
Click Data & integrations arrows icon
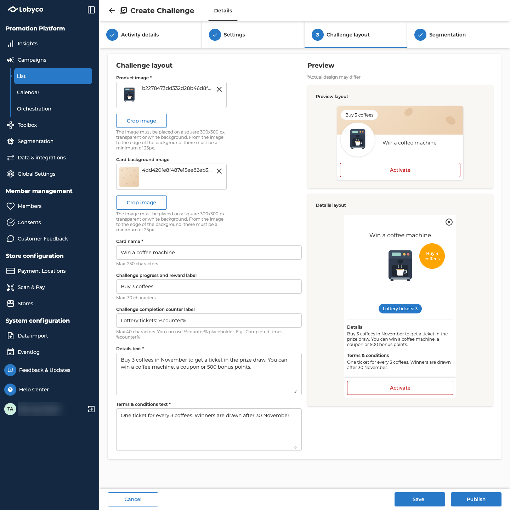[11, 158]
